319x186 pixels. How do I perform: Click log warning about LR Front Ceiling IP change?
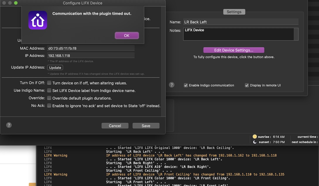[x=195, y=174]
